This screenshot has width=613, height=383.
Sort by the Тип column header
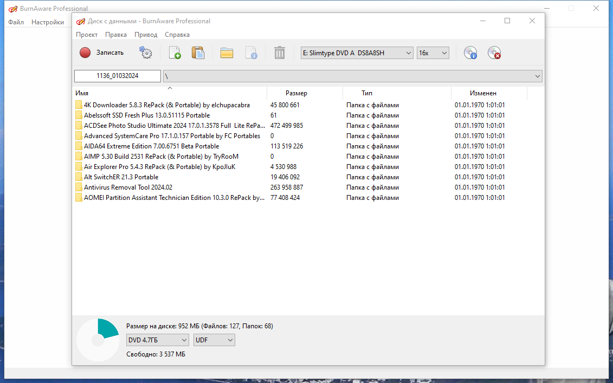tap(397, 93)
